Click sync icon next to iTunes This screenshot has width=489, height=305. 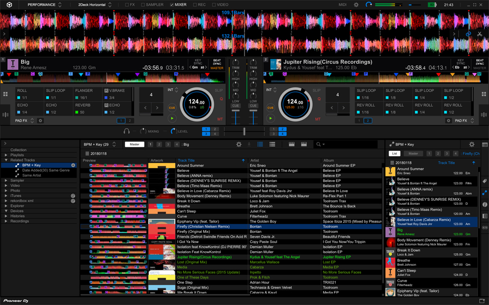coord(73,196)
